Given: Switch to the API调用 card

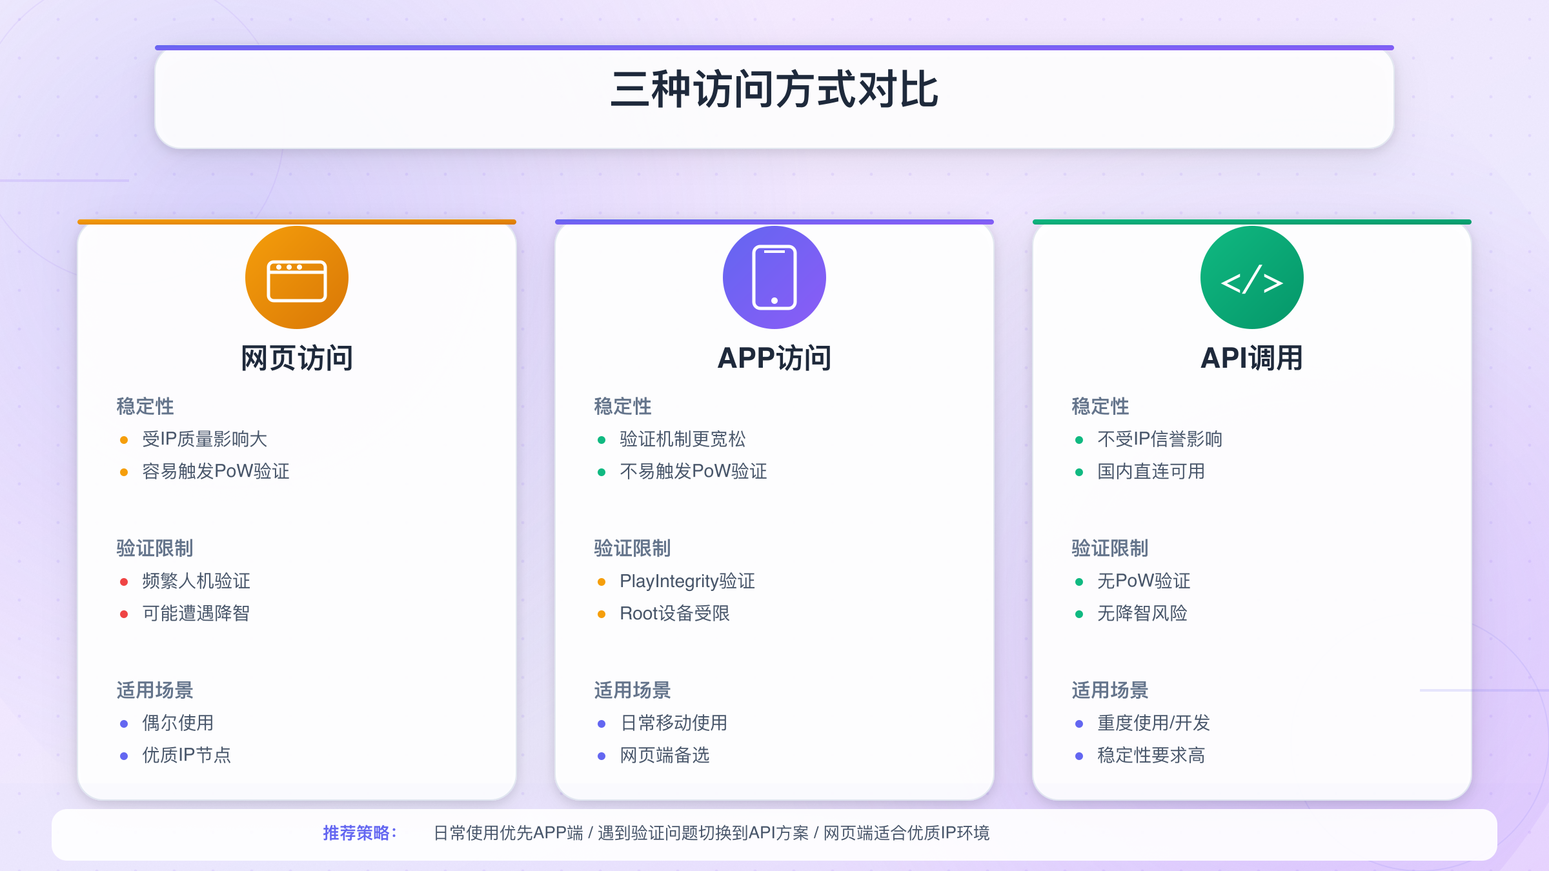Looking at the screenshot, I should 1251,358.
